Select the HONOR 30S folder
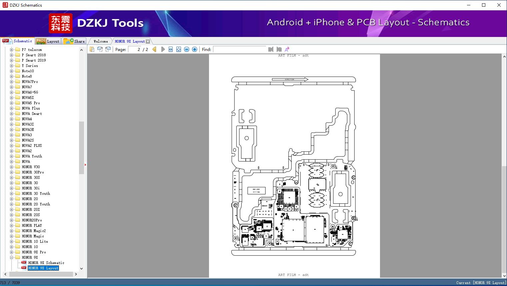 31,177
